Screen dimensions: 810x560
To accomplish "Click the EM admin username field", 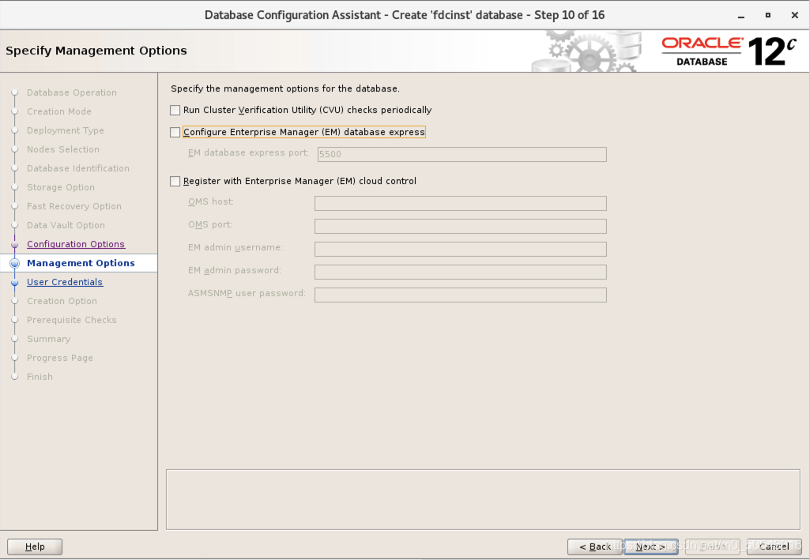I will pyautogui.click(x=460, y=250).
